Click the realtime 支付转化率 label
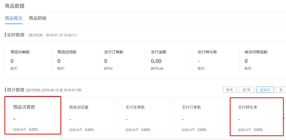286x140 pixels. click(207, 52)
